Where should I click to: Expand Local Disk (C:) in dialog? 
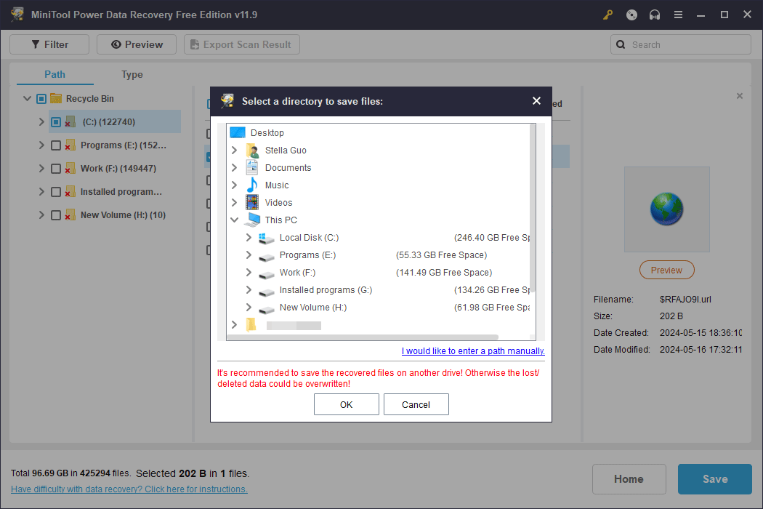(x=249, y=238)
